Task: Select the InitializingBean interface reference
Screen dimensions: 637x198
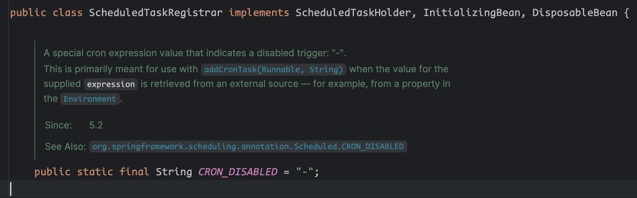Action: pyautogui.click(x=472, y=13)
